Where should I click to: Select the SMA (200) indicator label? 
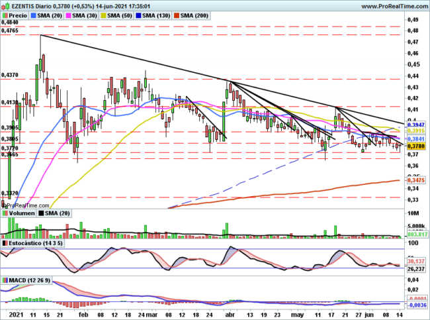tap(194, 16)
